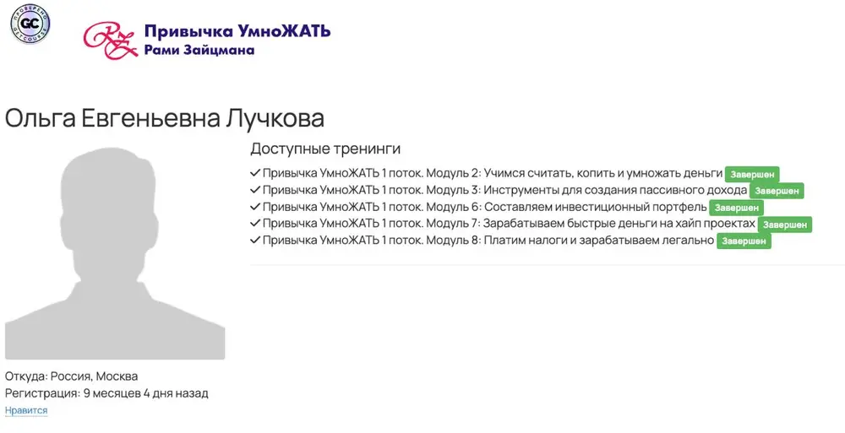845x433 pixels.
Task: Open Модуль 3: Инструменты для пассивного дохода
Action: pyautogui.click(x=505, y=190)
